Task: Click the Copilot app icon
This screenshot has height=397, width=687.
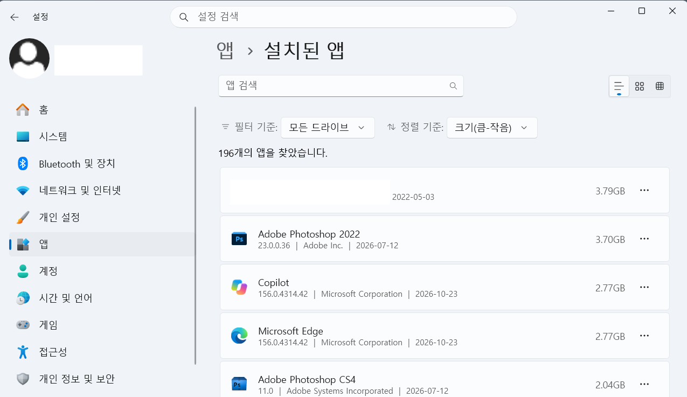Action: [239, 287]
